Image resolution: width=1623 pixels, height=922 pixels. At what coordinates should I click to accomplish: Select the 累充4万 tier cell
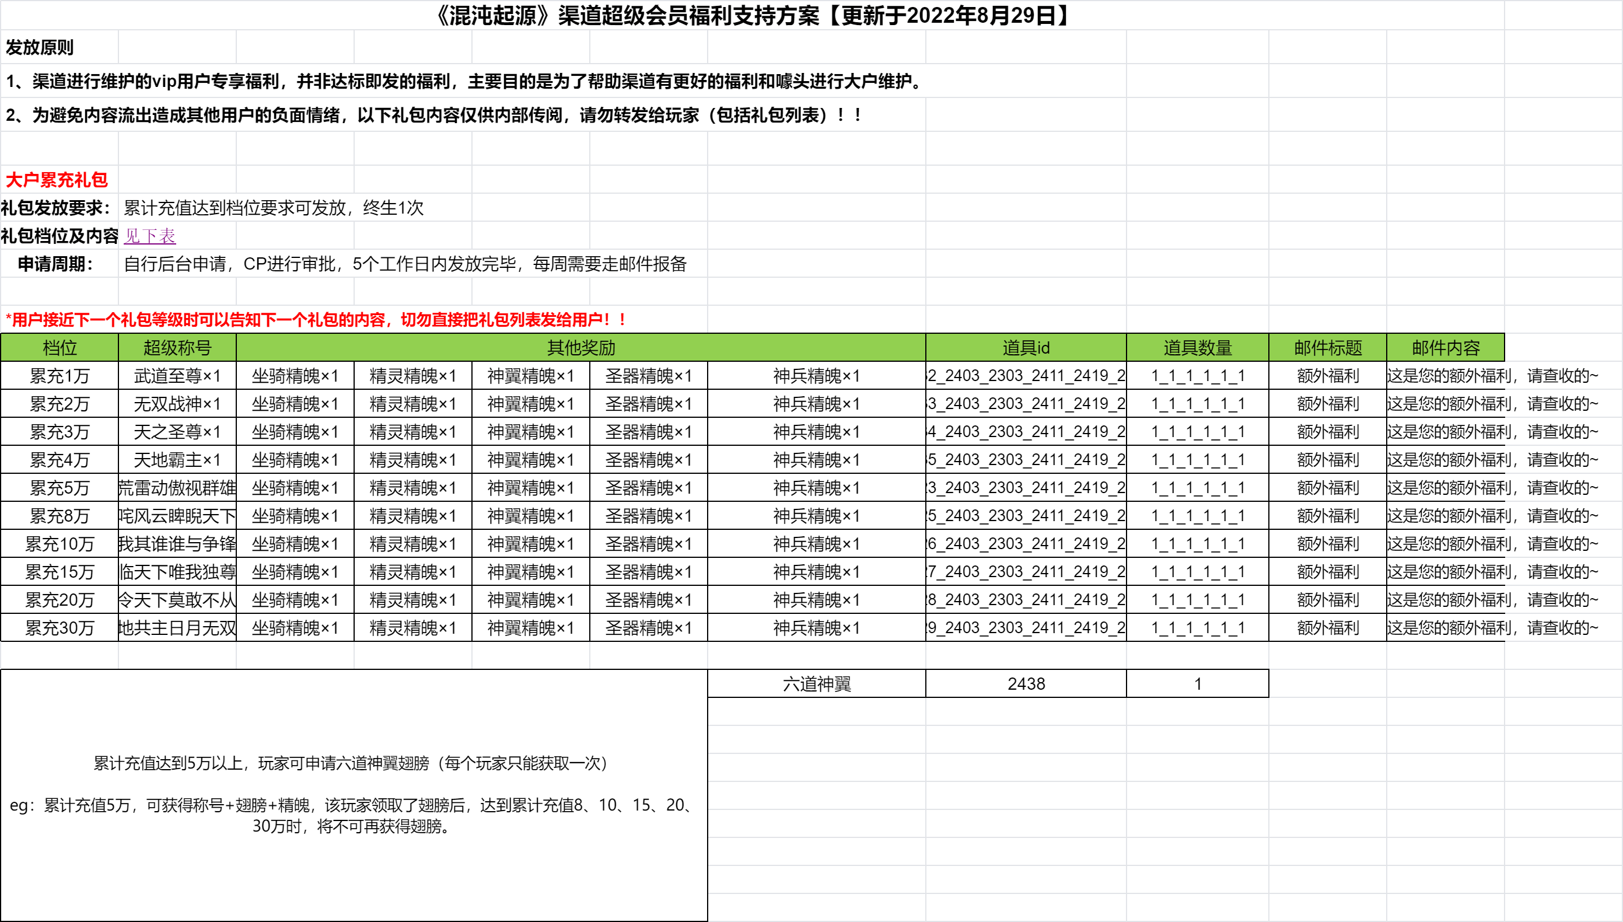pos(60,460)
